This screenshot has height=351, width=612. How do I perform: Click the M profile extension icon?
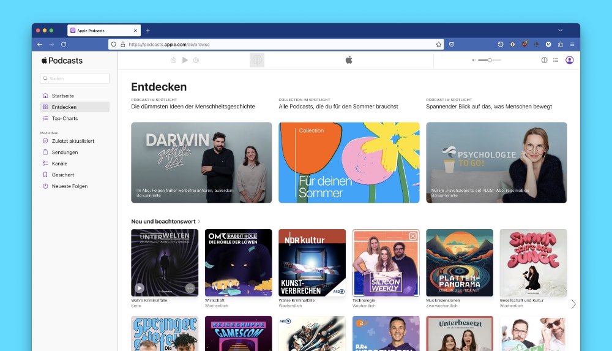click(x=548, y=45)
